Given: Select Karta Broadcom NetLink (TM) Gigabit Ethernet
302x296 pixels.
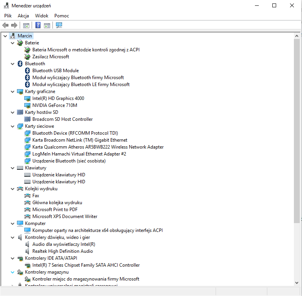Looking at the screenshot, I should coord(80,140).
